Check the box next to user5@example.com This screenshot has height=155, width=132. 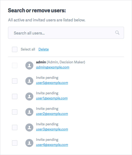(15, 81)
